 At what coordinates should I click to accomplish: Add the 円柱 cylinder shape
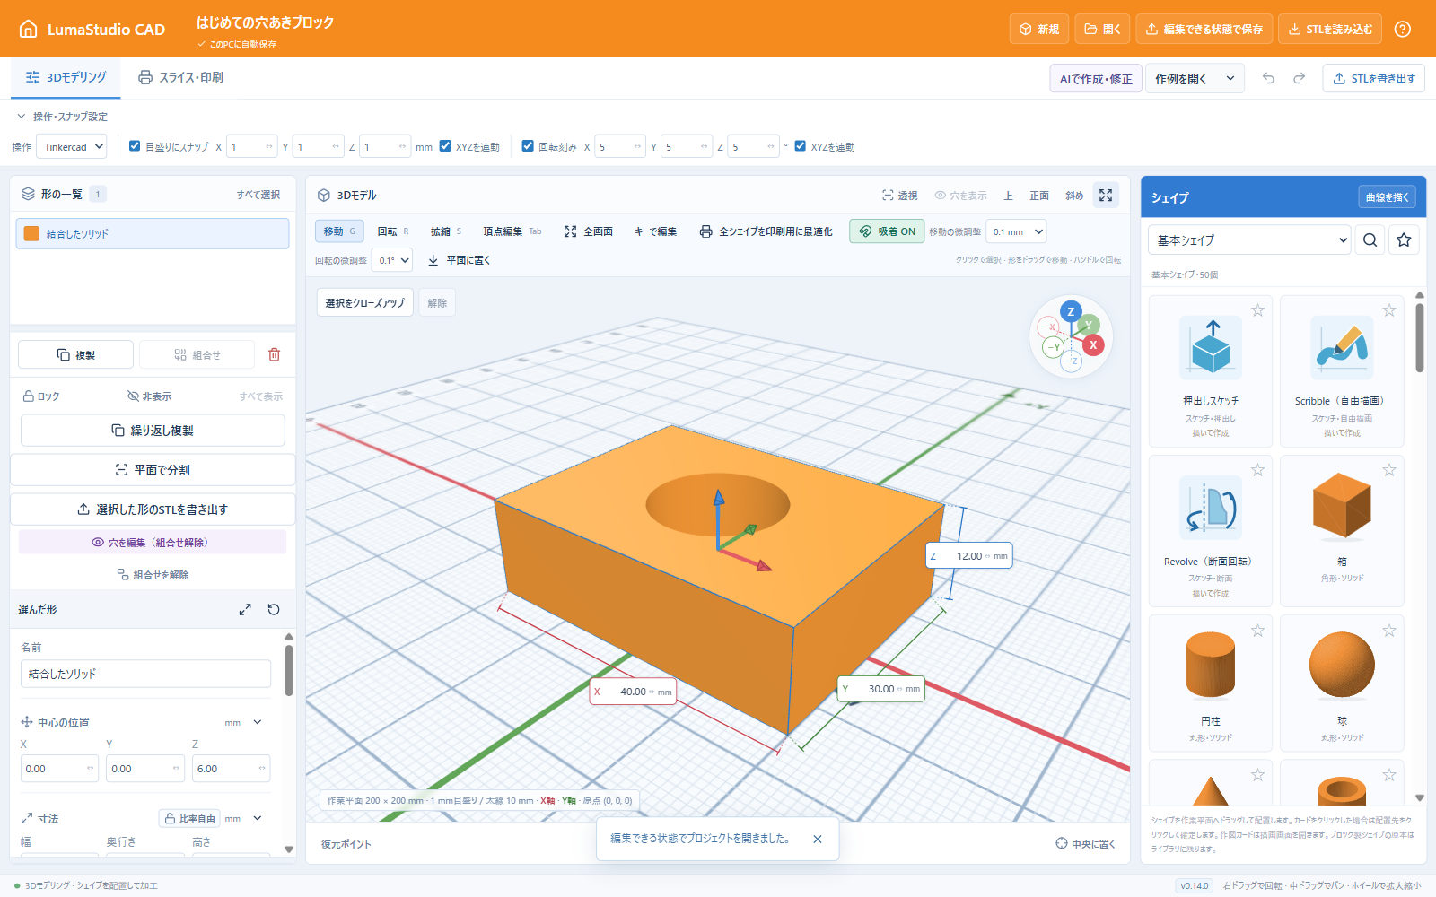point(1210,683)
